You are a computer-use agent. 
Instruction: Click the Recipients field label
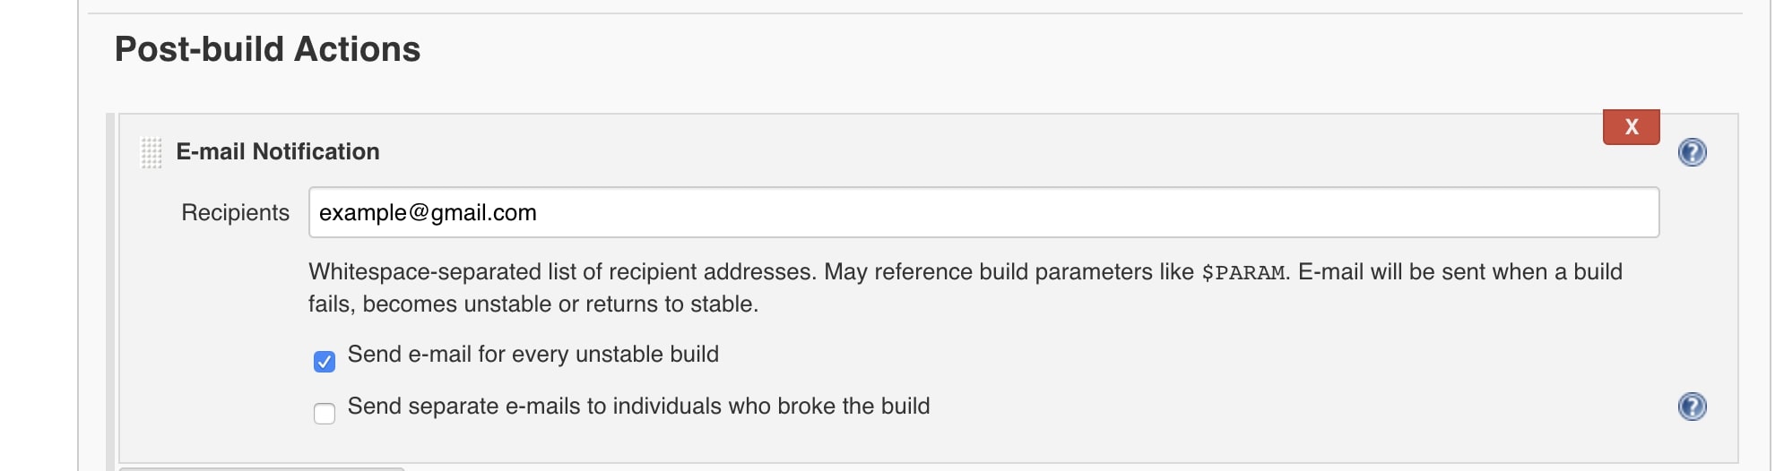[x=235, y=213]
